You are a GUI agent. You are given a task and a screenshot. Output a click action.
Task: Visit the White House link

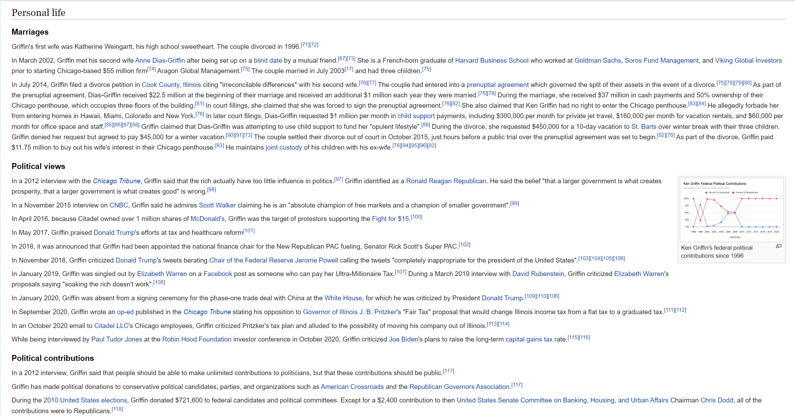click(x=343, y=298)
